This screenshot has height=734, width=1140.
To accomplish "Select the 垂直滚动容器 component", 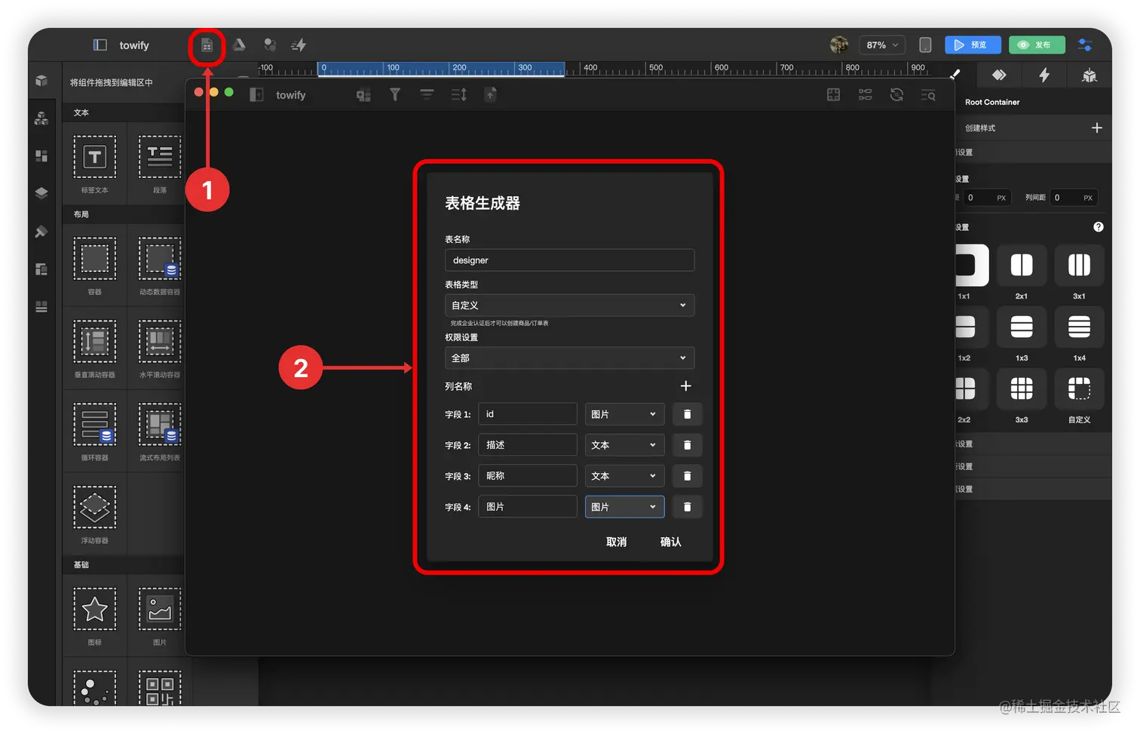I will click(94, 349).
